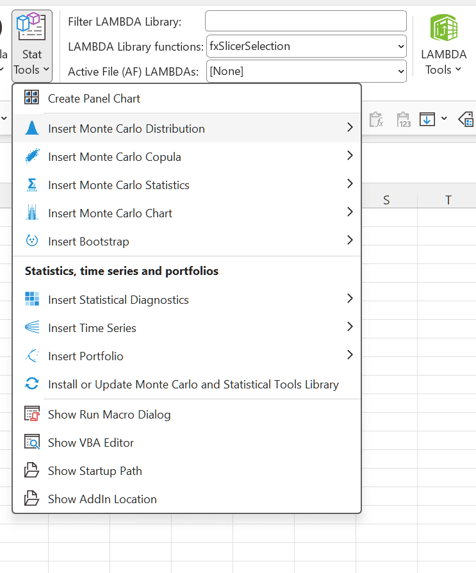Expand the arrow beside the download icon

coord(444,119)
